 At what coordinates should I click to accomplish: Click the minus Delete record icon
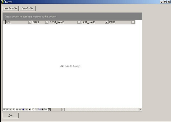[26, 109]
